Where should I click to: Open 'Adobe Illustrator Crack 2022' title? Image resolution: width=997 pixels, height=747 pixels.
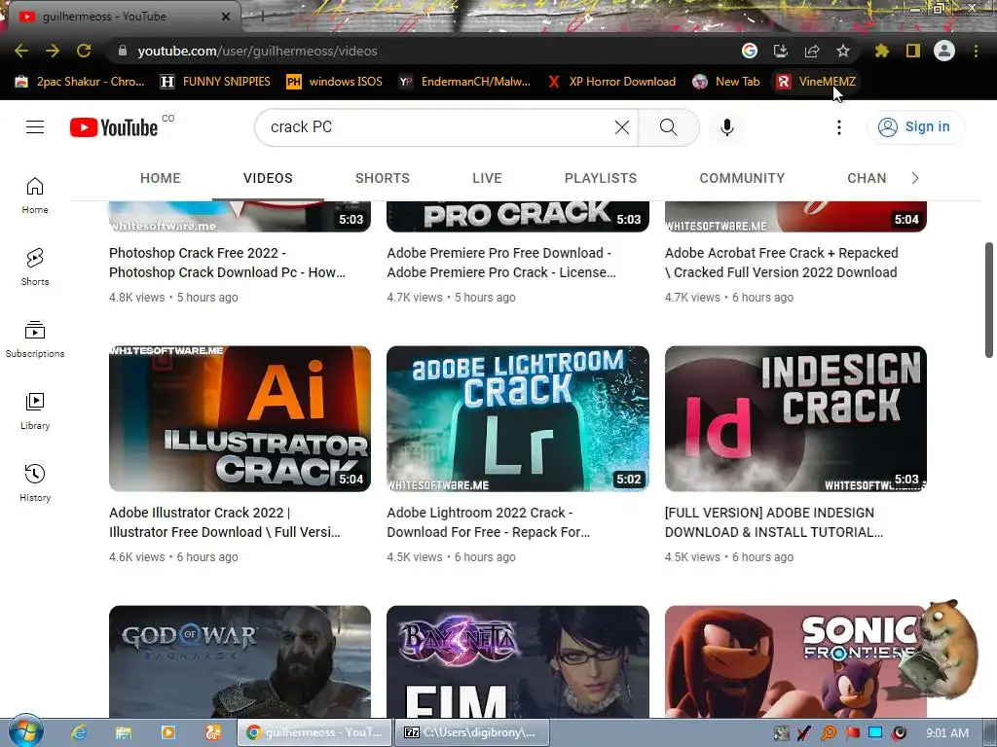[x=225, y=522]
